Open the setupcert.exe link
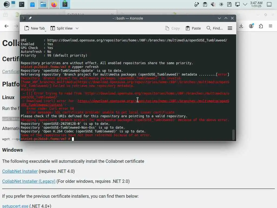Image resolution: width=277 pixels, height=208 pixels. (15, 206)
